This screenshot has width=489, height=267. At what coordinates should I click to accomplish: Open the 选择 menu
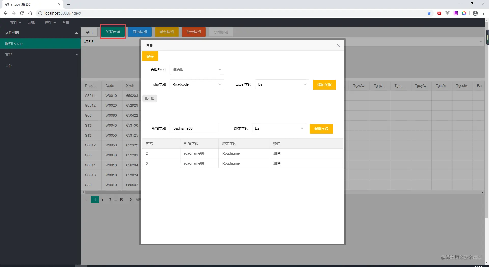(x=50, y=22)
